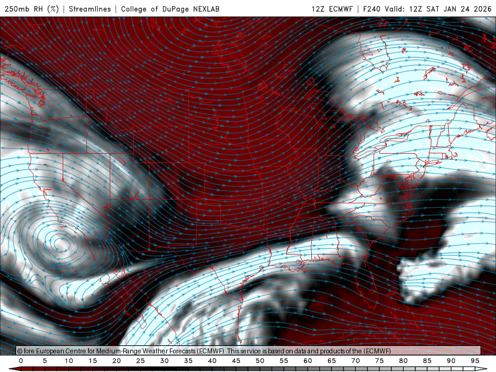
Task: Click the "45" value on the RH scale
Action: [236, 361]
